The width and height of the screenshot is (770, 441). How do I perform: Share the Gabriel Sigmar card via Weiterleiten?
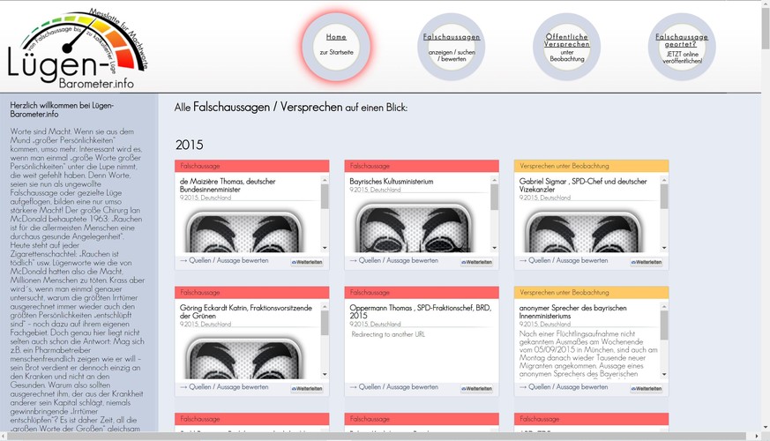(646, 262)
